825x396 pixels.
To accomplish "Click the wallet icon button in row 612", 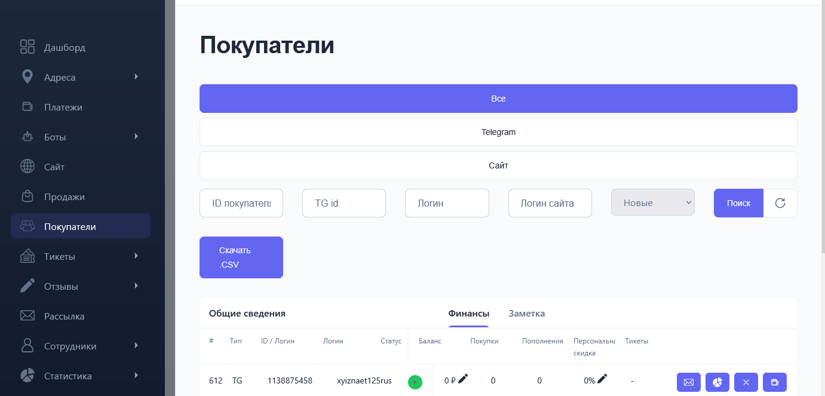I will pos(774,382).
